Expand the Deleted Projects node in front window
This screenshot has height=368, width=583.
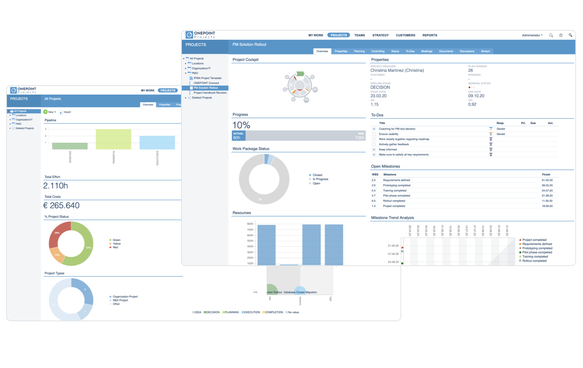[x=186, y=98]
